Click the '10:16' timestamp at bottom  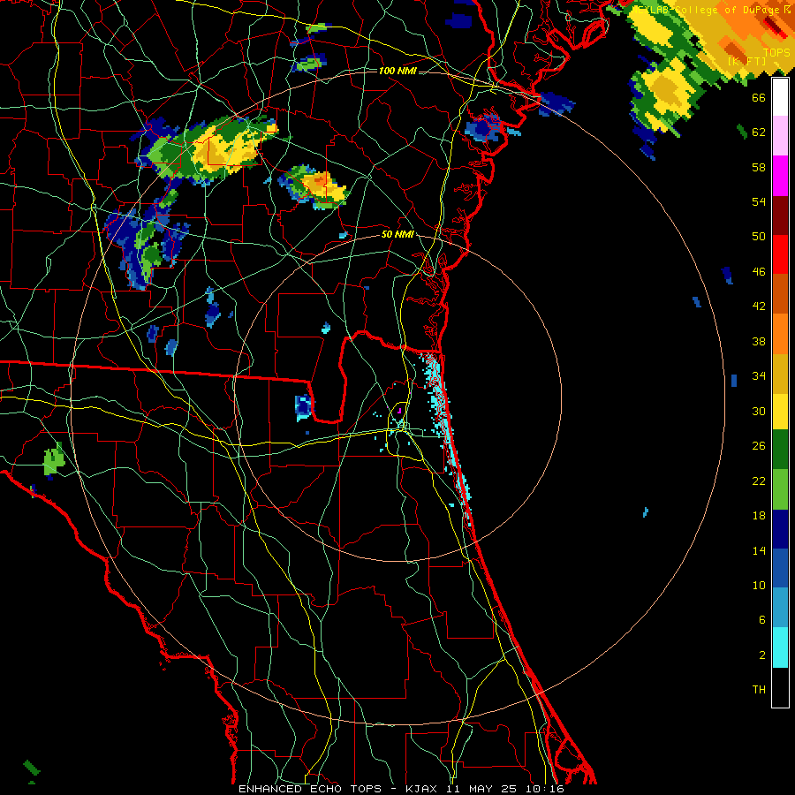point(544,789)
